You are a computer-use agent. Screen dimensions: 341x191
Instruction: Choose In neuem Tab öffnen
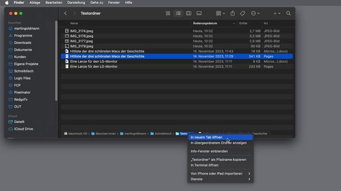(221, 137)
